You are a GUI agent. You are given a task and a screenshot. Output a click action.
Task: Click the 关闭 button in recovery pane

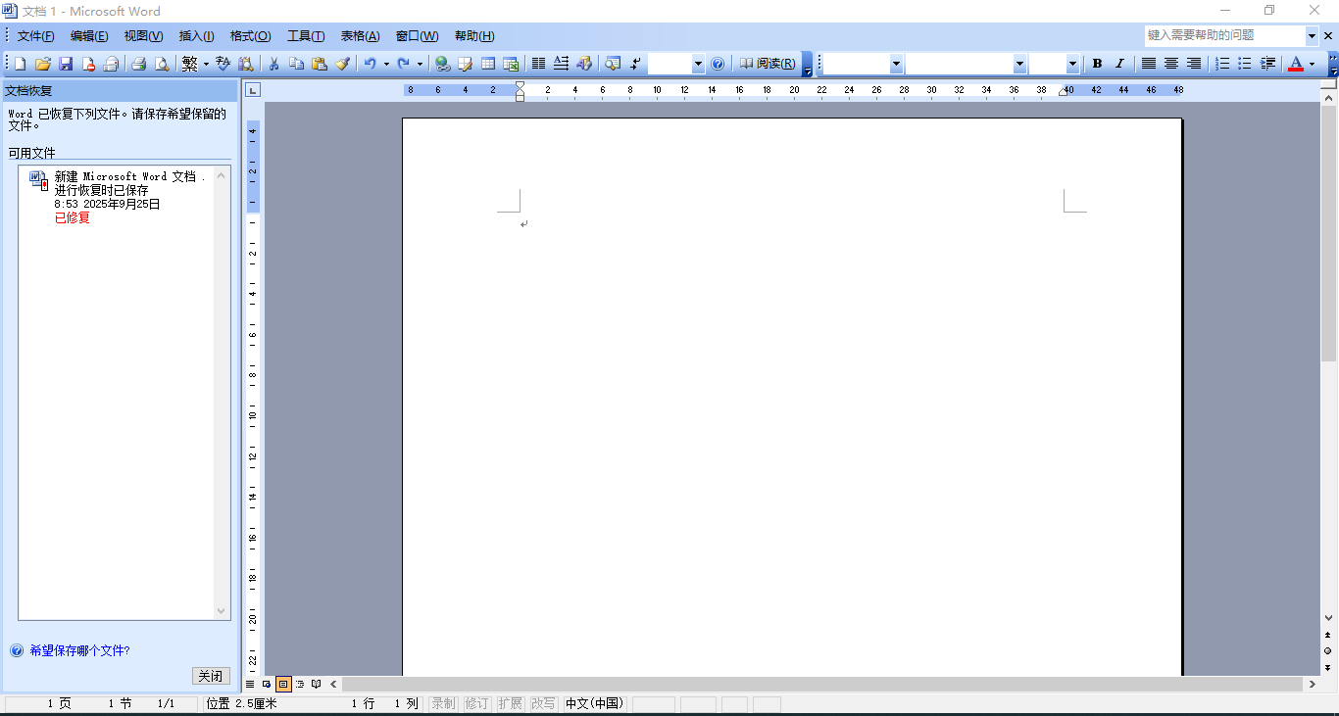tap(211, 676)
